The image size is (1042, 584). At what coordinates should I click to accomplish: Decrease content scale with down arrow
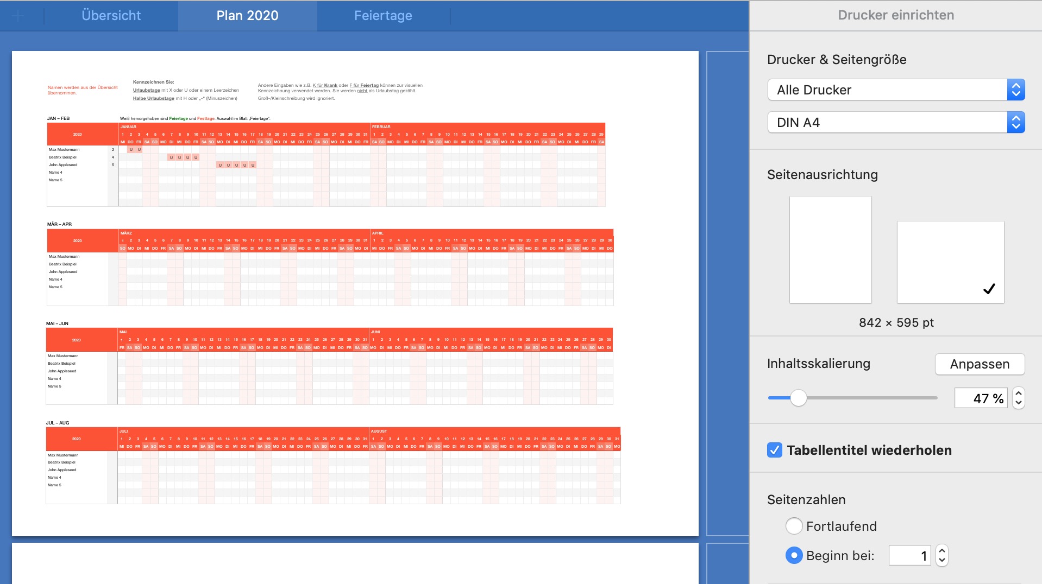click(1019, 403)
